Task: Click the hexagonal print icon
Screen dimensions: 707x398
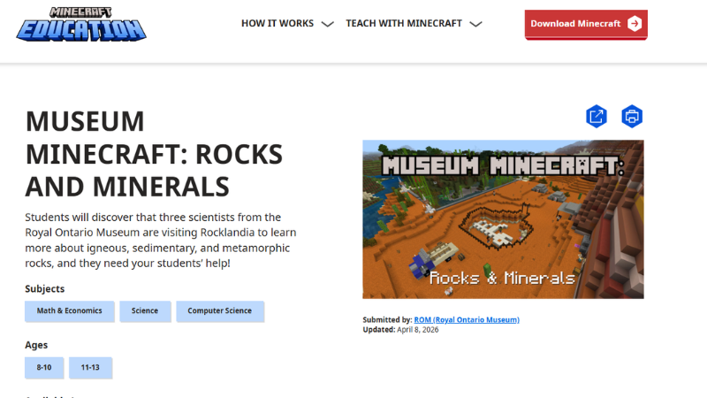Action: point(632,117)
